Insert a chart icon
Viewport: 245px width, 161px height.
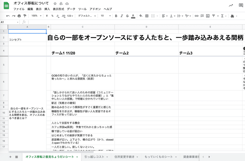[208, 16]
